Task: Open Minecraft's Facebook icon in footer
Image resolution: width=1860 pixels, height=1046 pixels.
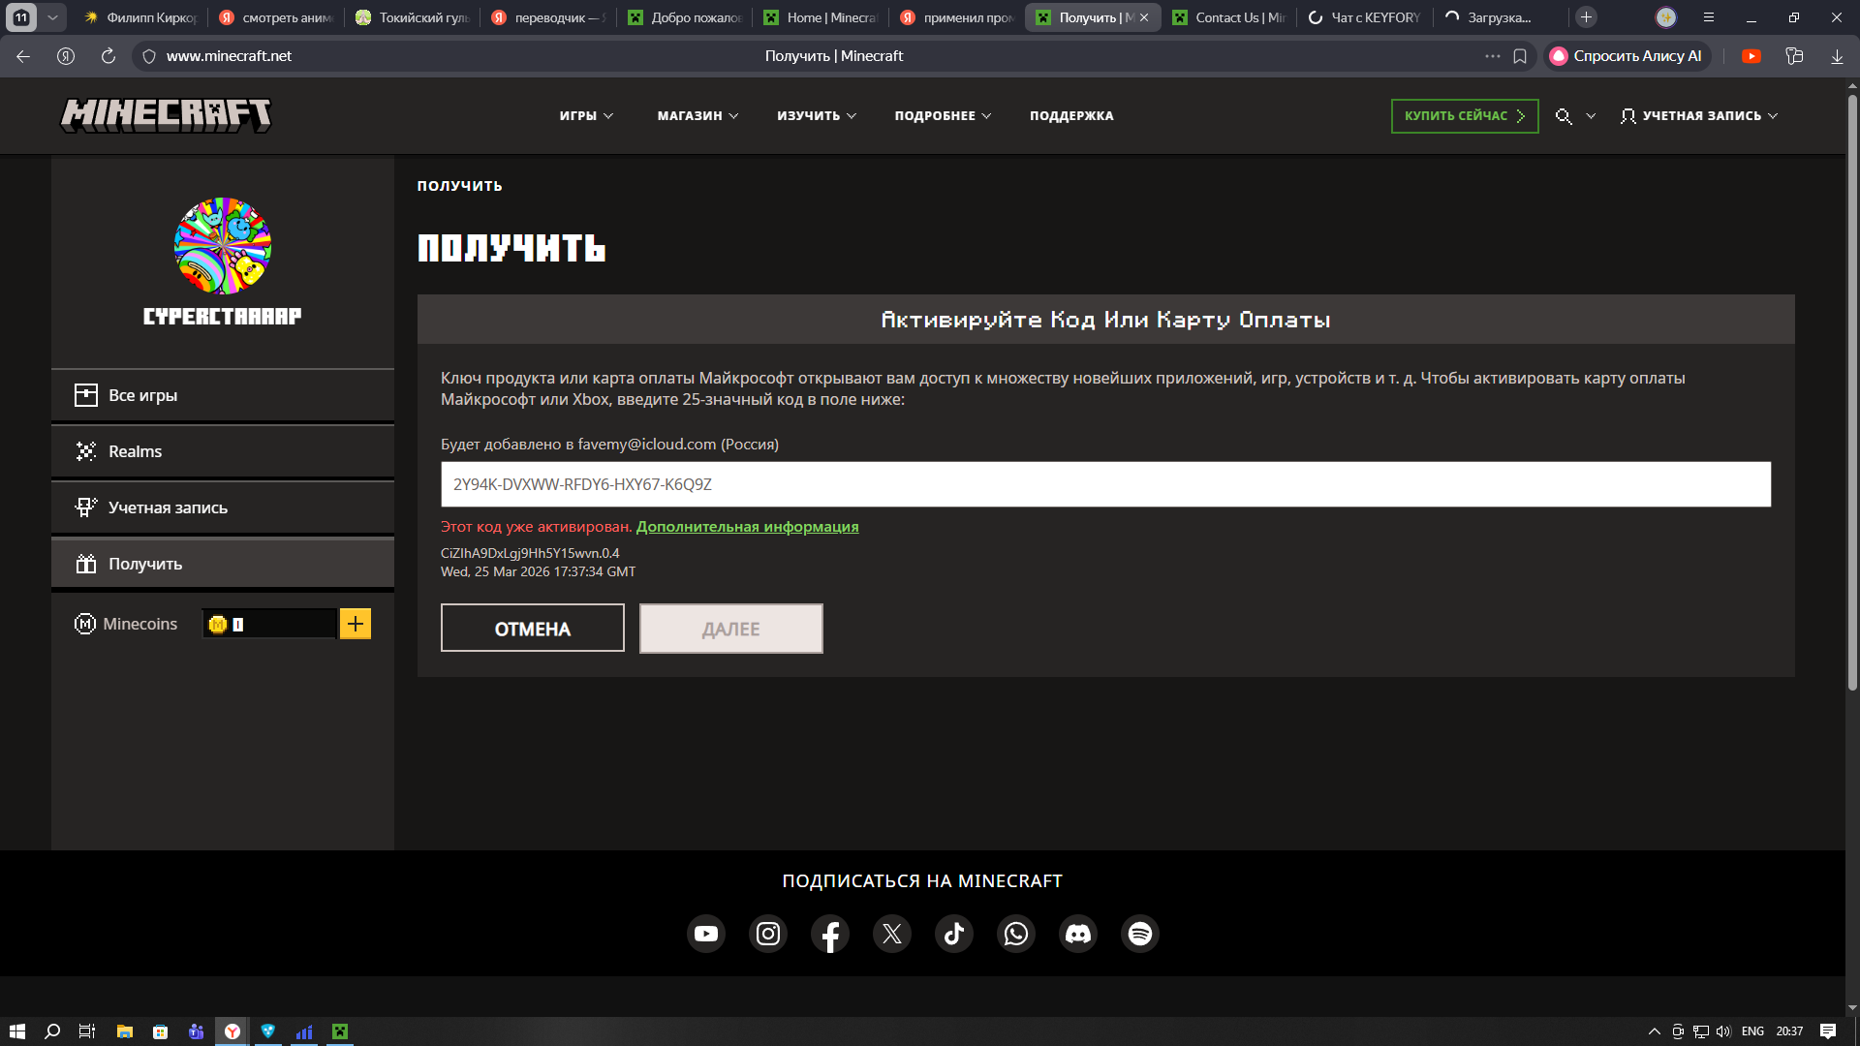Action: tap(830, 934)
